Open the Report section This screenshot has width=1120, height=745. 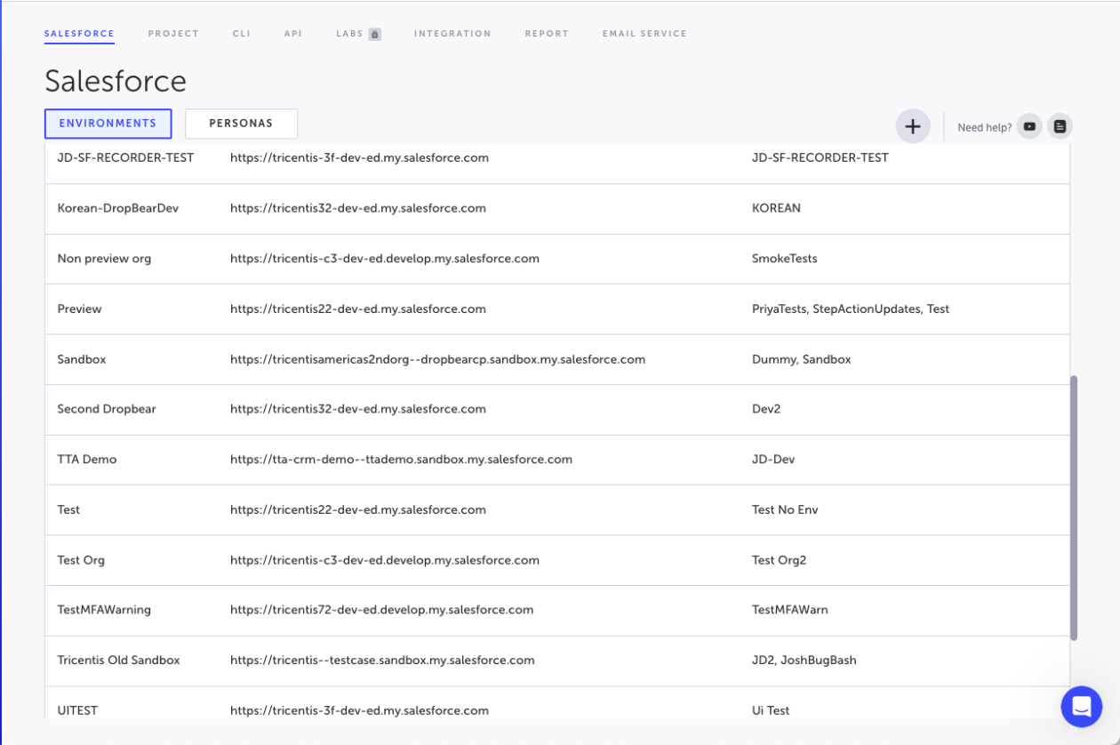547,34
